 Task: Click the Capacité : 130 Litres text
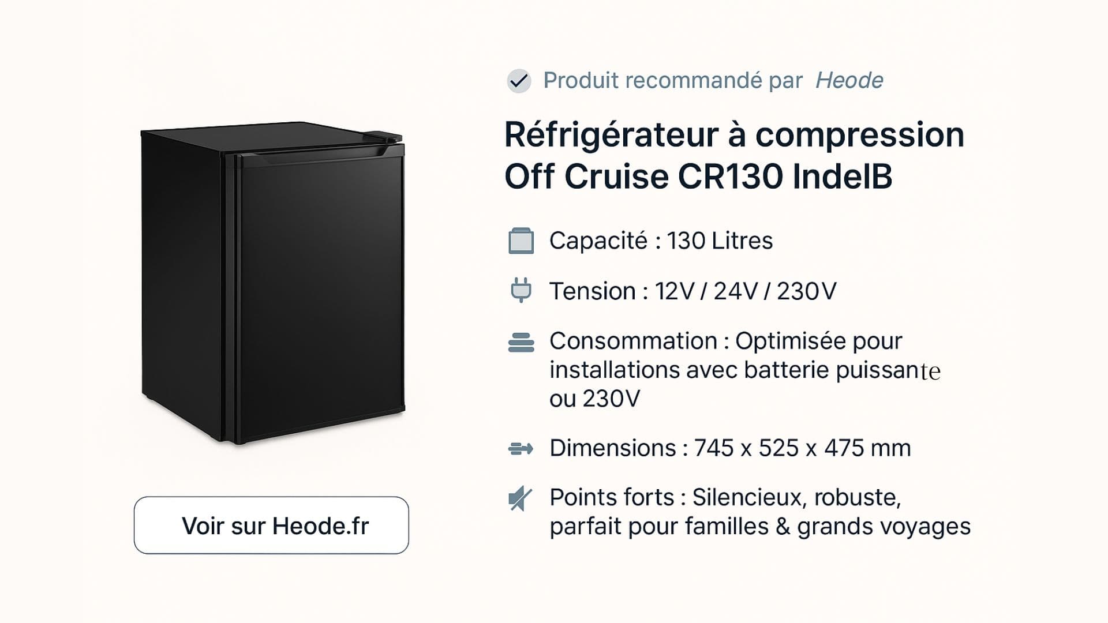click(x=661, y=241)
